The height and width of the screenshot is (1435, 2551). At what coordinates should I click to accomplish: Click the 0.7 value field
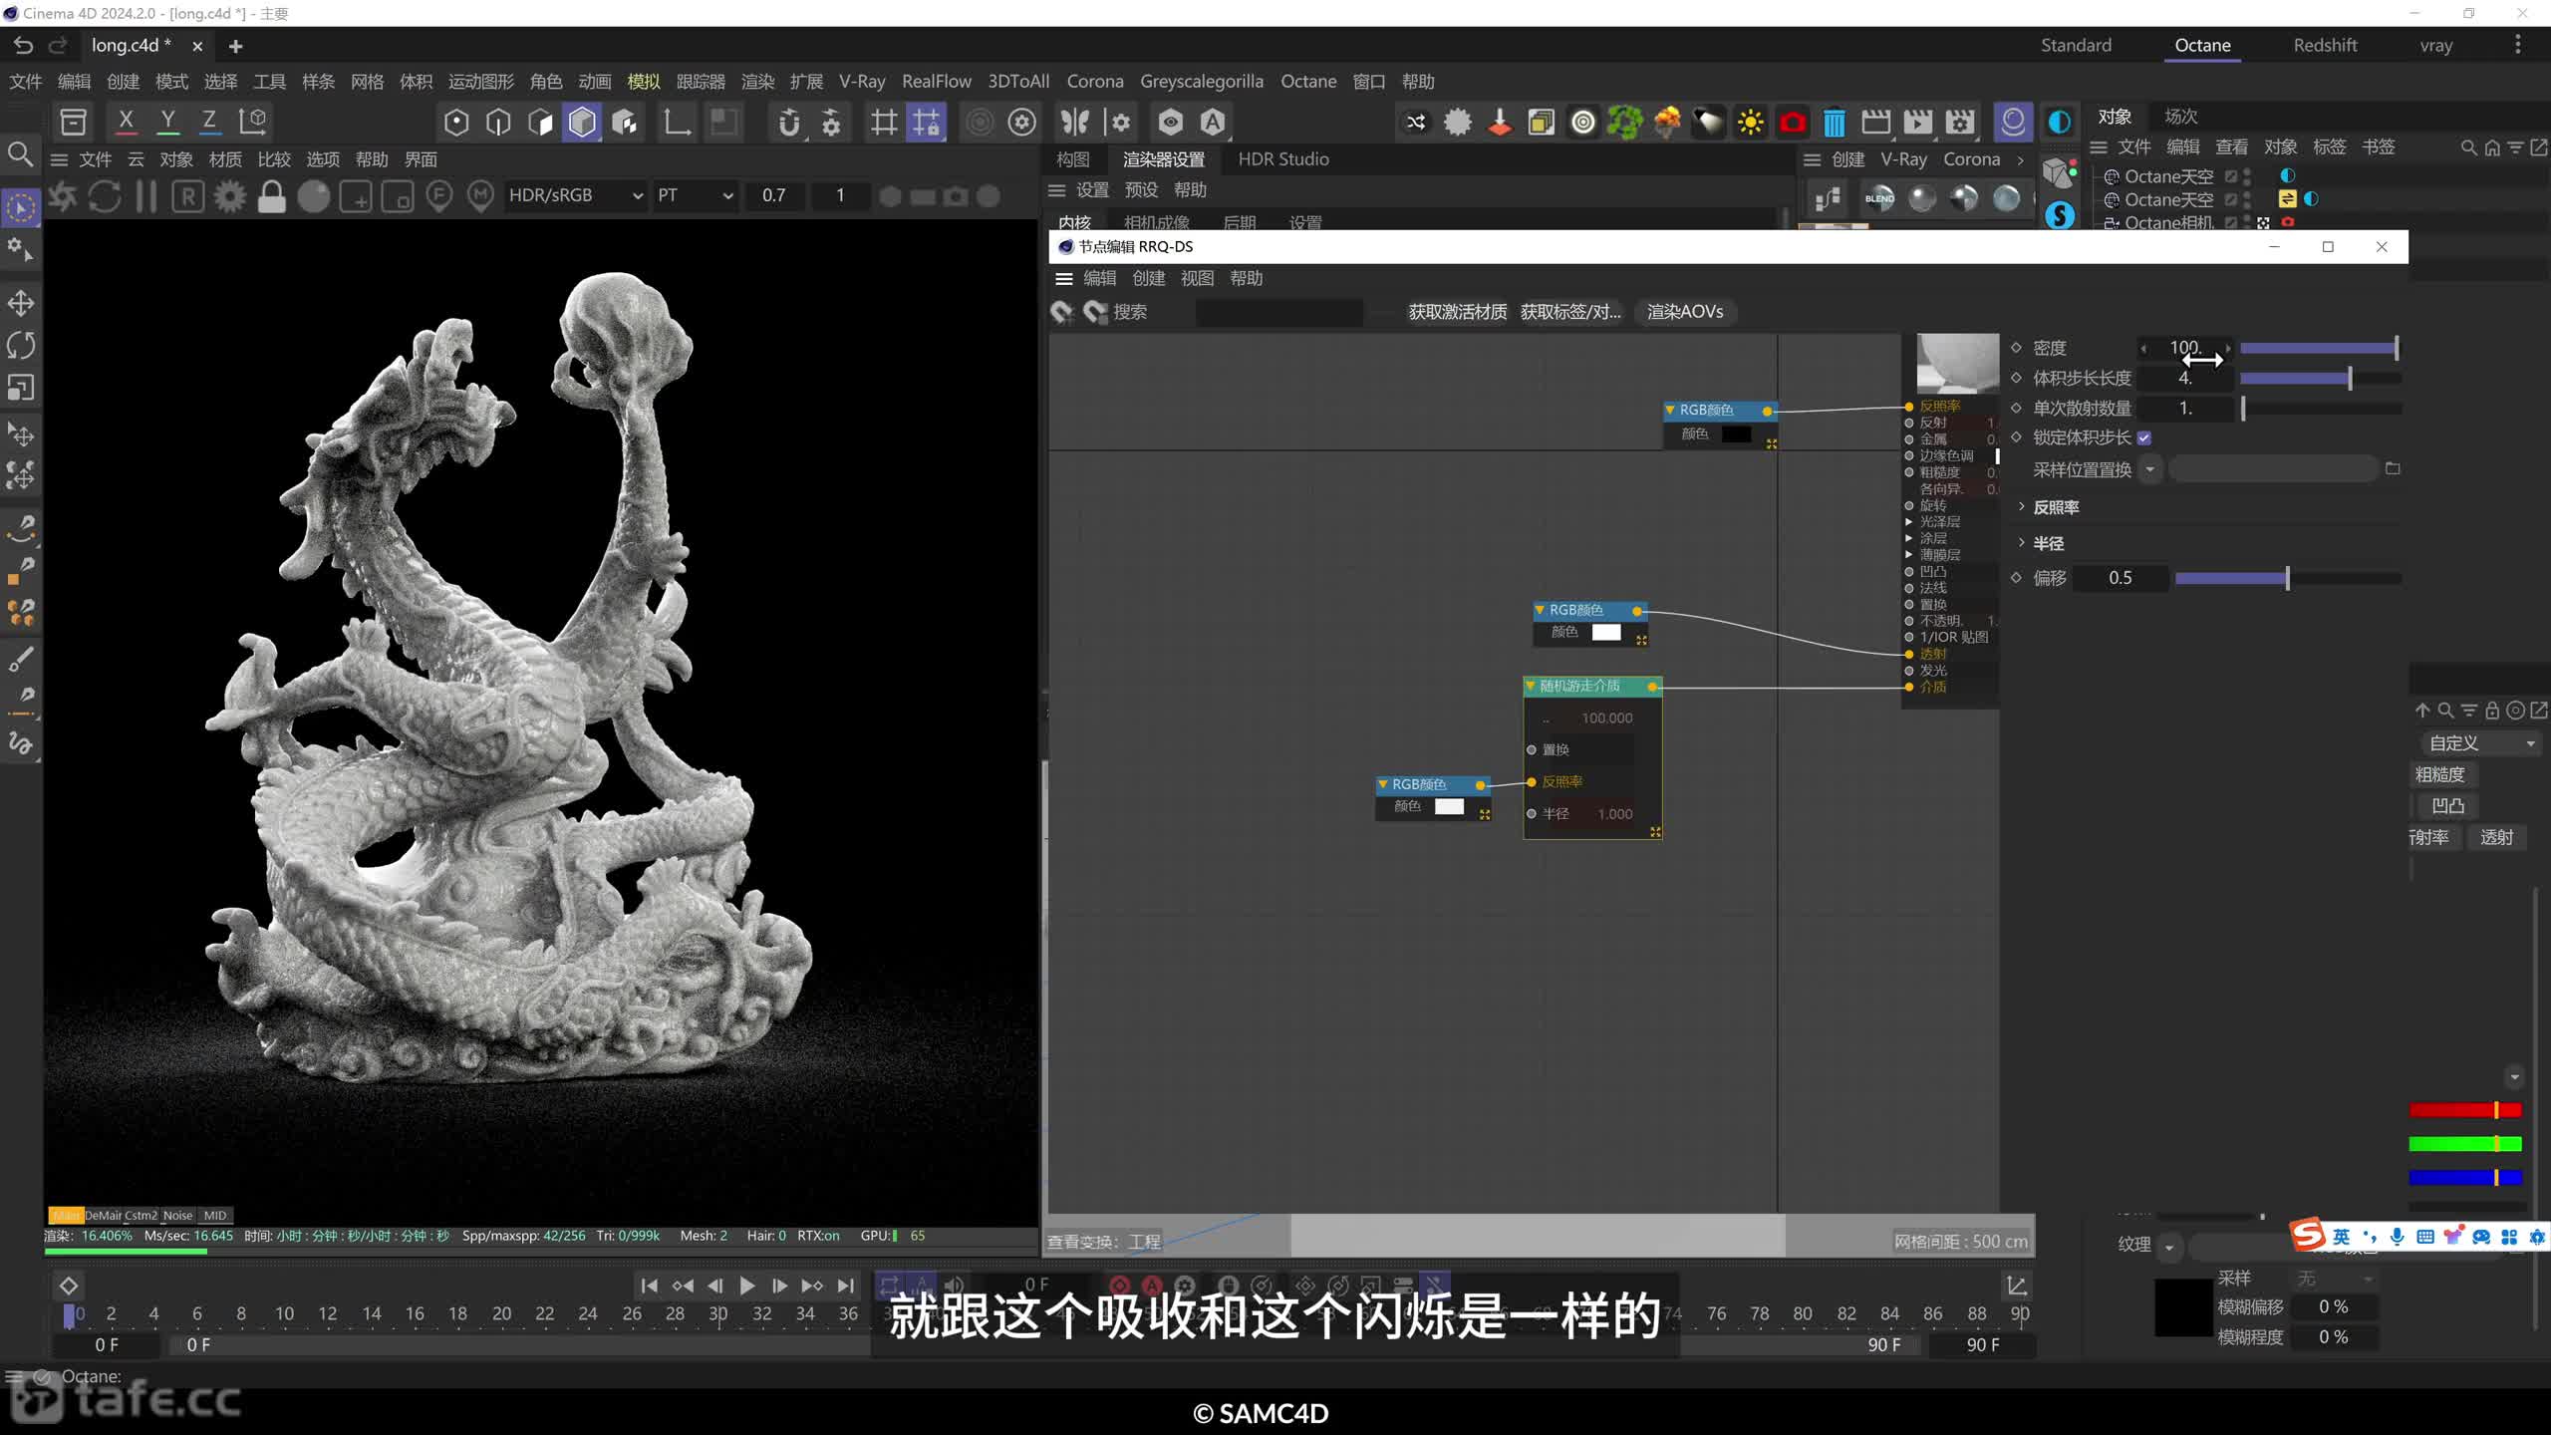coord(774,195)
